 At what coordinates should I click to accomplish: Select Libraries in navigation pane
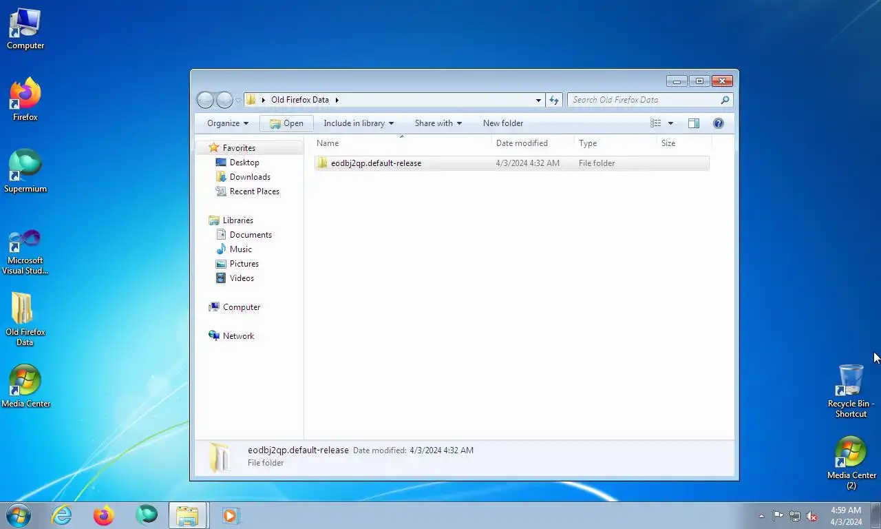click(237, 220)
